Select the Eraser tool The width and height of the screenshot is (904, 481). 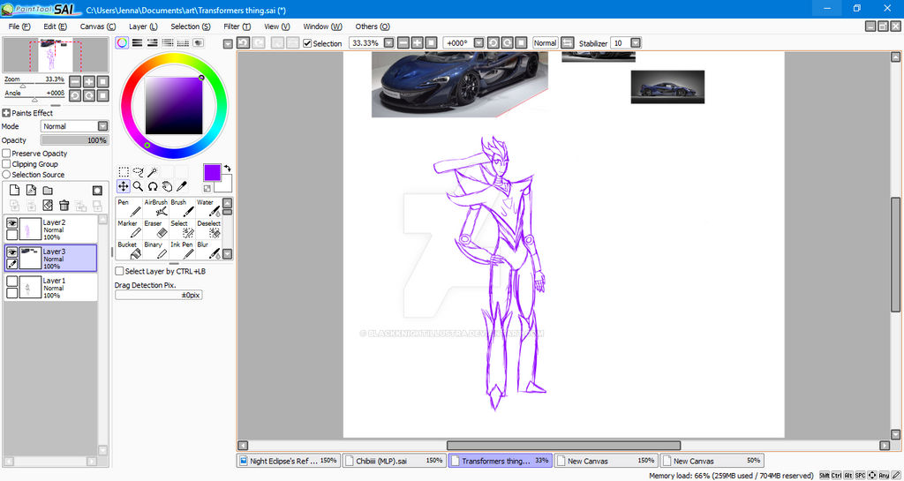click(155, 229)
